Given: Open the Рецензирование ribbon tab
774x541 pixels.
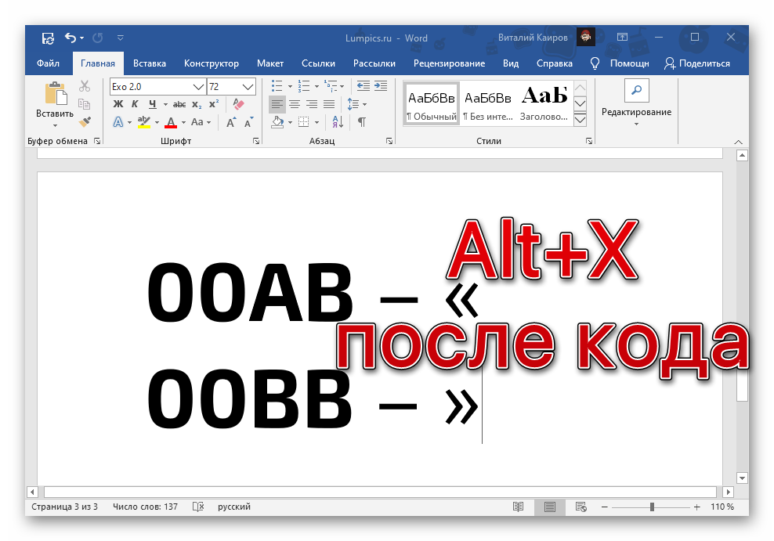Looking at the screenshot, I should (x=449, y=63).
